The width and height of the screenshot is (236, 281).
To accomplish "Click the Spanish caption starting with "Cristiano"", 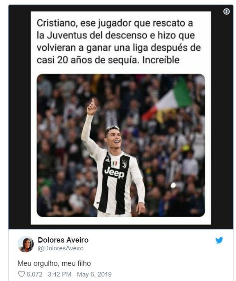I will click(x=119, y=42).
